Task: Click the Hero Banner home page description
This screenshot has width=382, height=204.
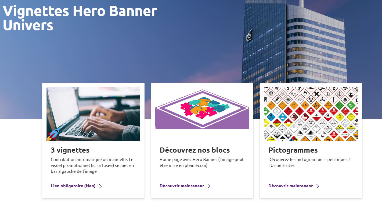Action: (x=202, y=162)
